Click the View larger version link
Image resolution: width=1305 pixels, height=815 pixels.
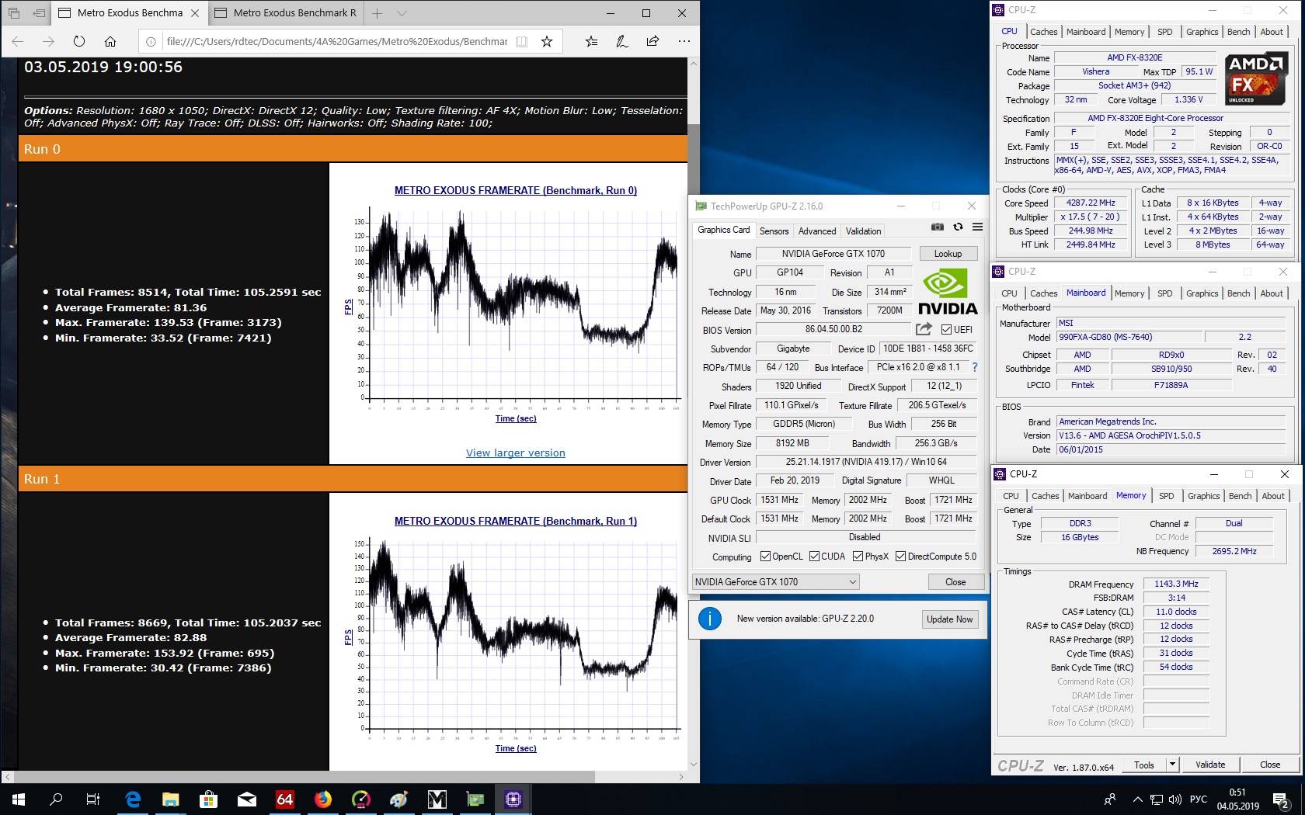coord(515,453)
